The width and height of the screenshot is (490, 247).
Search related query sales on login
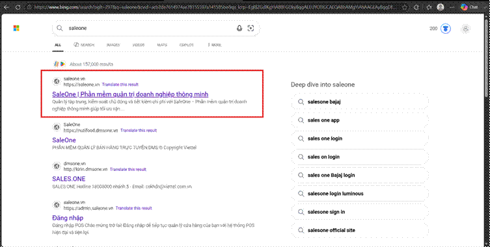pos(359,157)
